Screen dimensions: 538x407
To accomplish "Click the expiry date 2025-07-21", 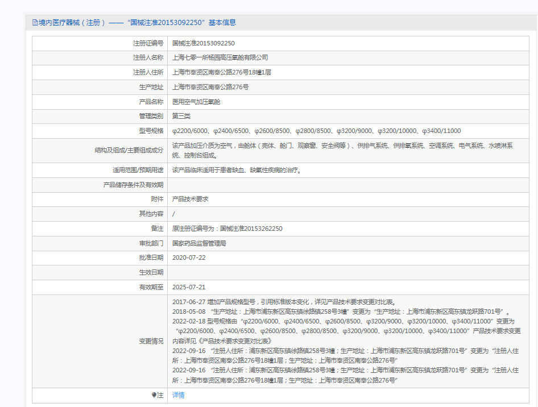I will (189, 287).
